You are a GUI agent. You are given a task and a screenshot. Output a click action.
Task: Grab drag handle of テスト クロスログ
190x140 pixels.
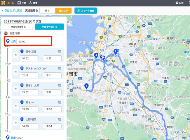click(16, 72)
